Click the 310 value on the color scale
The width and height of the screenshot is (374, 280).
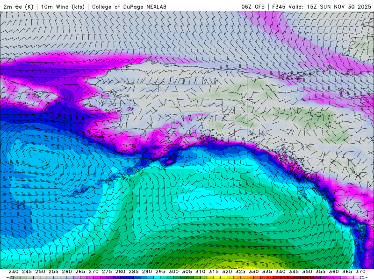pos(201,272)
